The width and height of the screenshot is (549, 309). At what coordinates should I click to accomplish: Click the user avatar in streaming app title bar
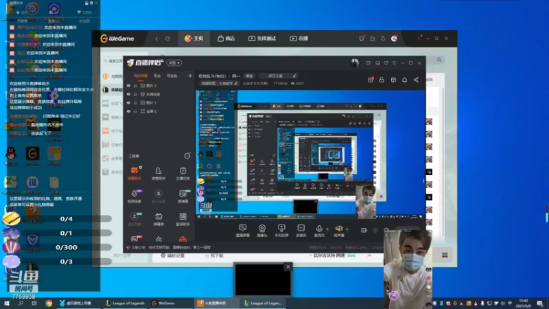[355, 63]
